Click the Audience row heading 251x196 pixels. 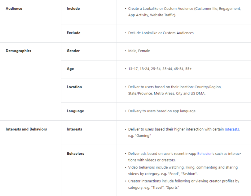click(x=14, y=9)
